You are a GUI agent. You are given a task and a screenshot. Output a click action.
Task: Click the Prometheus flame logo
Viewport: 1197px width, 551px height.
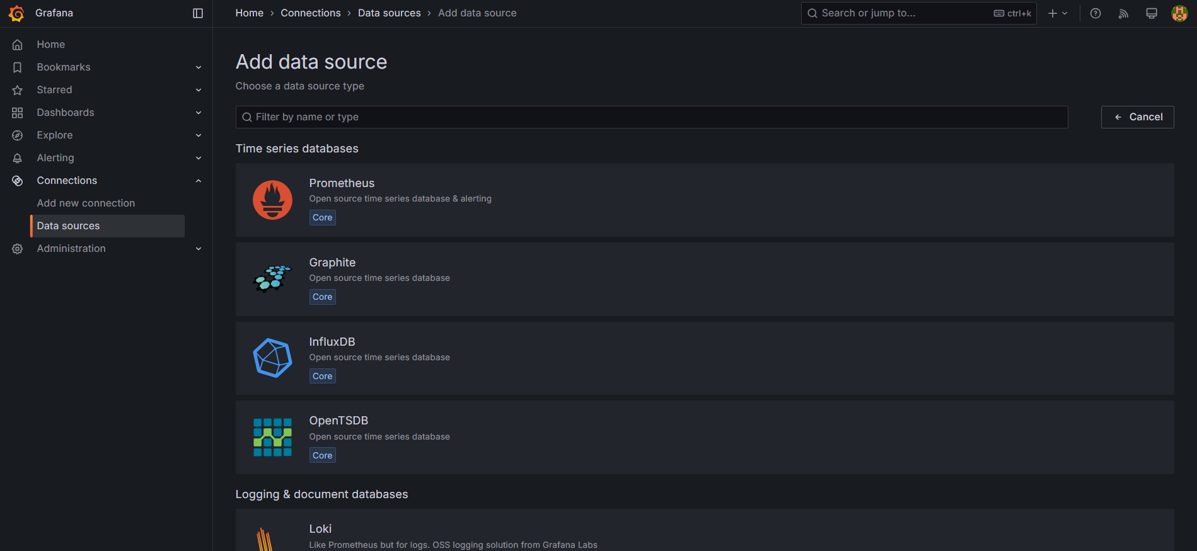click(x=272, y=200)
